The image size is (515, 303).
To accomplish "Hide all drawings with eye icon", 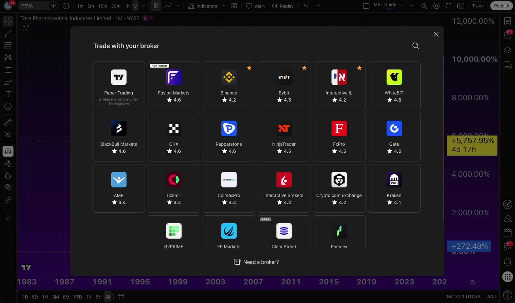I will coord(8,187).
